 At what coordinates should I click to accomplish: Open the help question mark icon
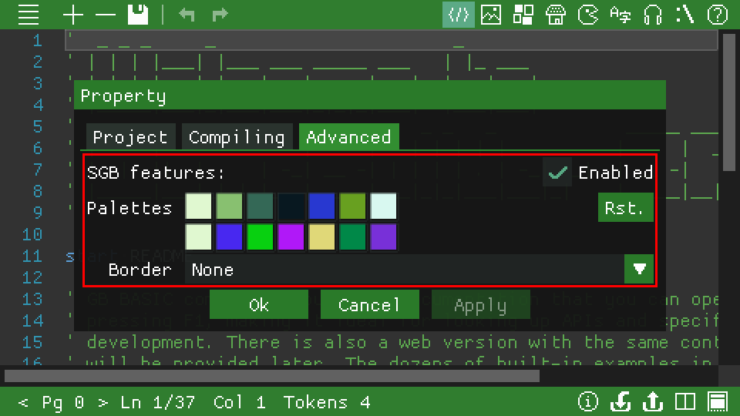pos(718,15)
